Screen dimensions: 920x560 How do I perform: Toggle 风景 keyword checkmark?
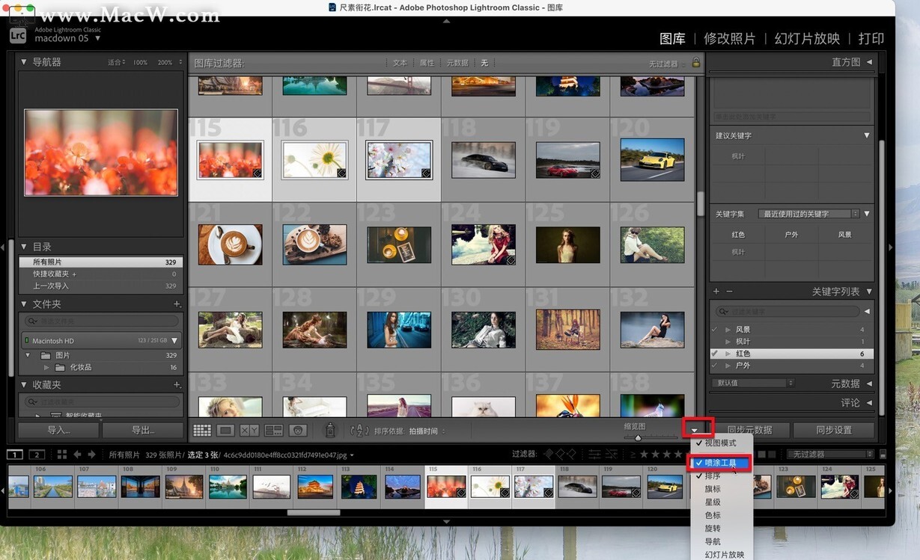(714, 330)
